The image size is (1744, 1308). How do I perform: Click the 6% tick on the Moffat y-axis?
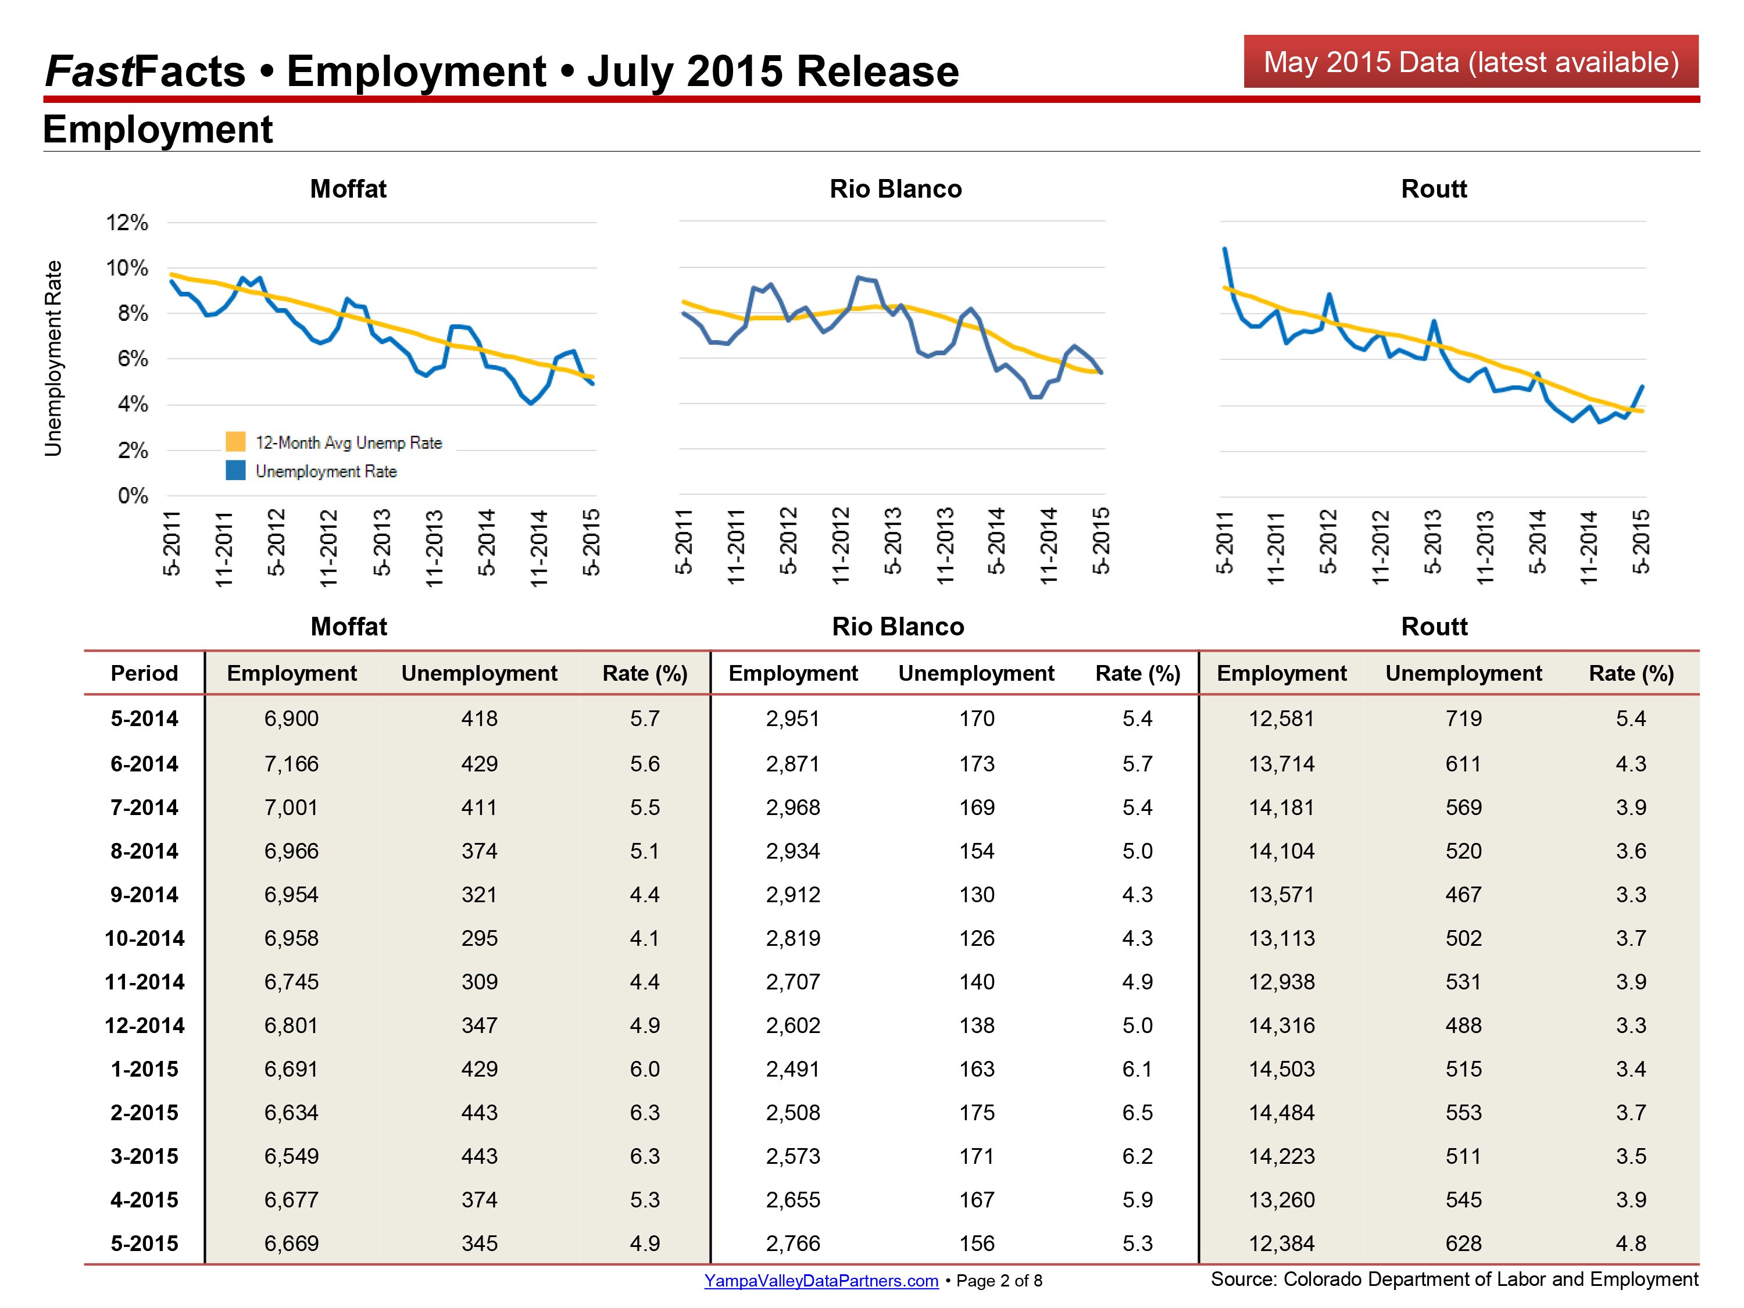tap(133, 359)
